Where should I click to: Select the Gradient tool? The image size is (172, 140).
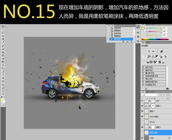[x=3, y=62]
